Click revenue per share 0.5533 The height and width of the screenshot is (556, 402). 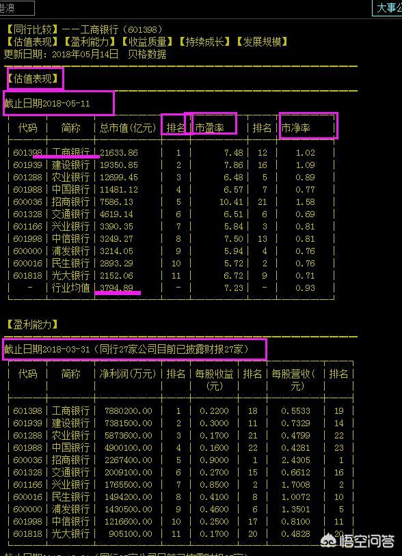click(x=296, y=411)
